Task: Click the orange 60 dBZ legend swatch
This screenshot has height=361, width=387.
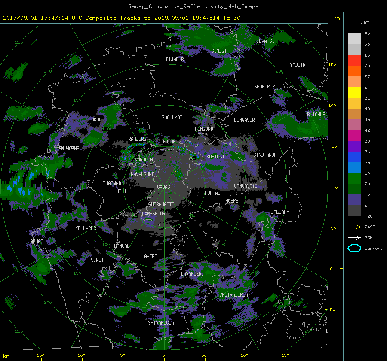Action: (354, 71)
